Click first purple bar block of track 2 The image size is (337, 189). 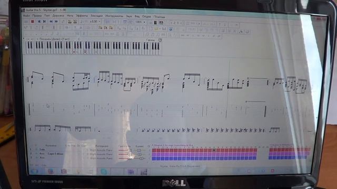[154, 154]
